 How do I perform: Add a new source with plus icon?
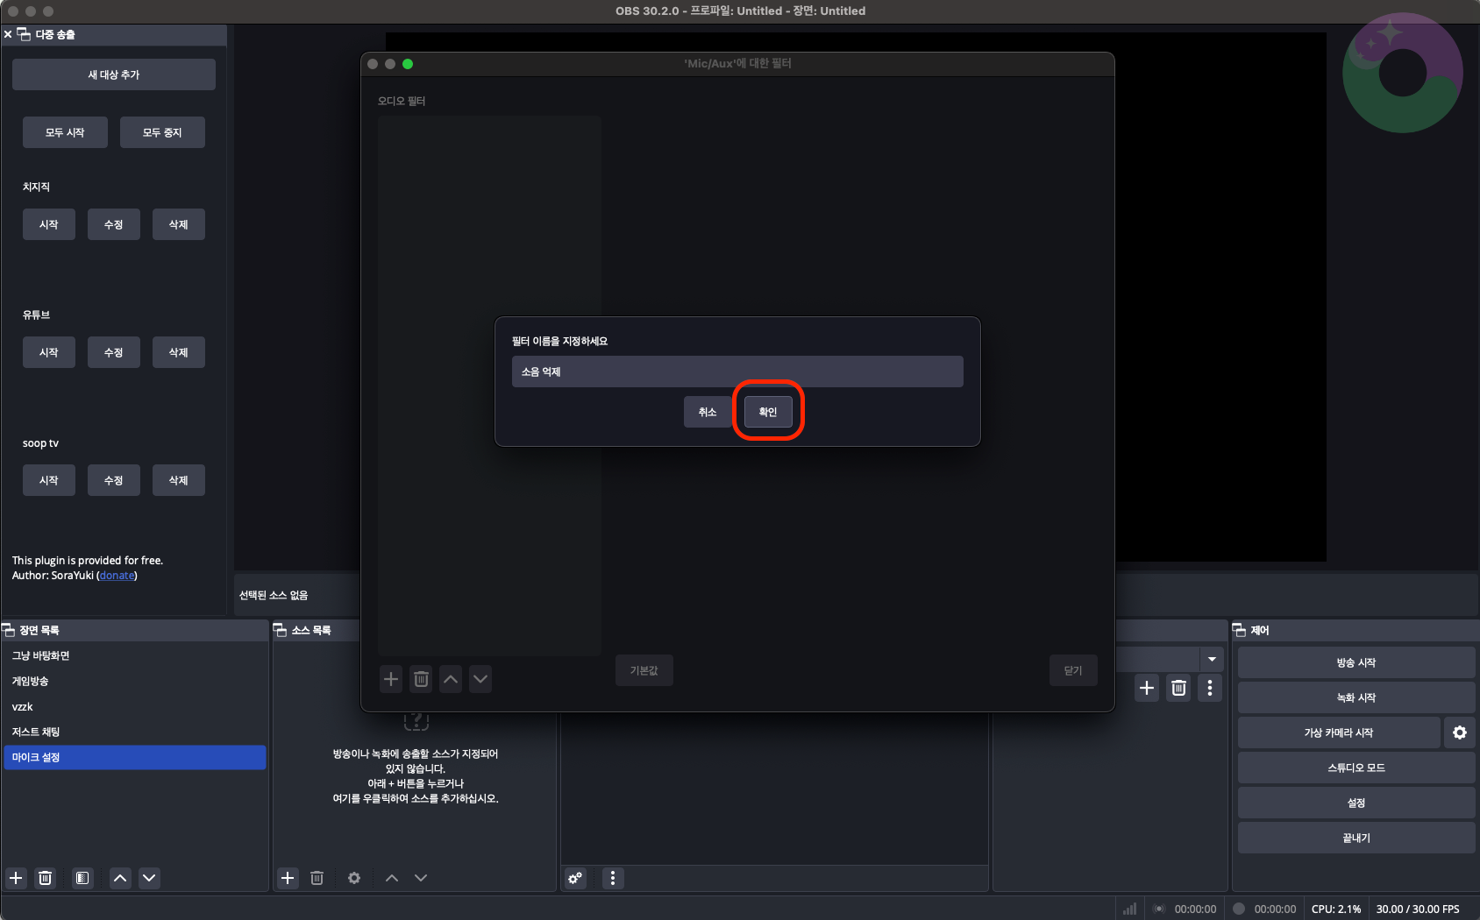288,878
